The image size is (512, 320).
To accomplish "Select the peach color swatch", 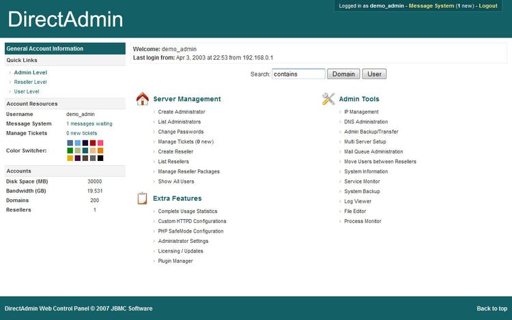I will tap(93, 150).
